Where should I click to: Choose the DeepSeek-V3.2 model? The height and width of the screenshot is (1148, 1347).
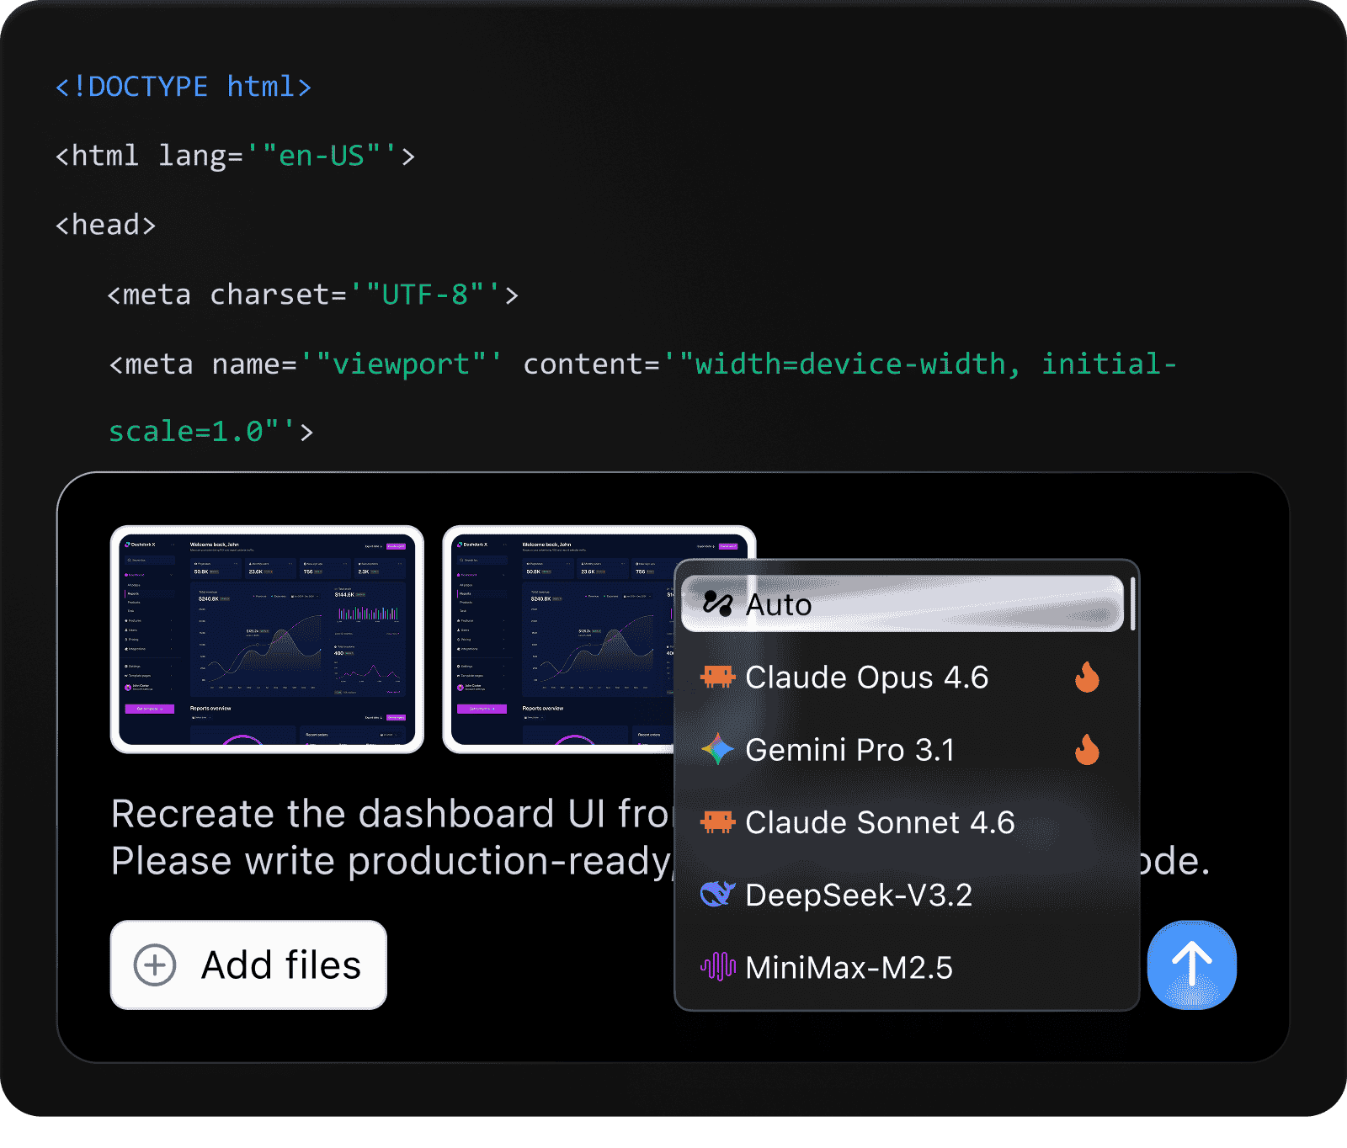(902, 894)
